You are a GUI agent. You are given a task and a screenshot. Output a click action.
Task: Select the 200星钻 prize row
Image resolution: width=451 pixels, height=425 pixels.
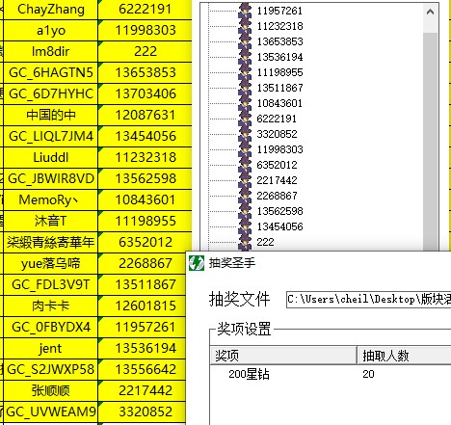click(331, 374)
